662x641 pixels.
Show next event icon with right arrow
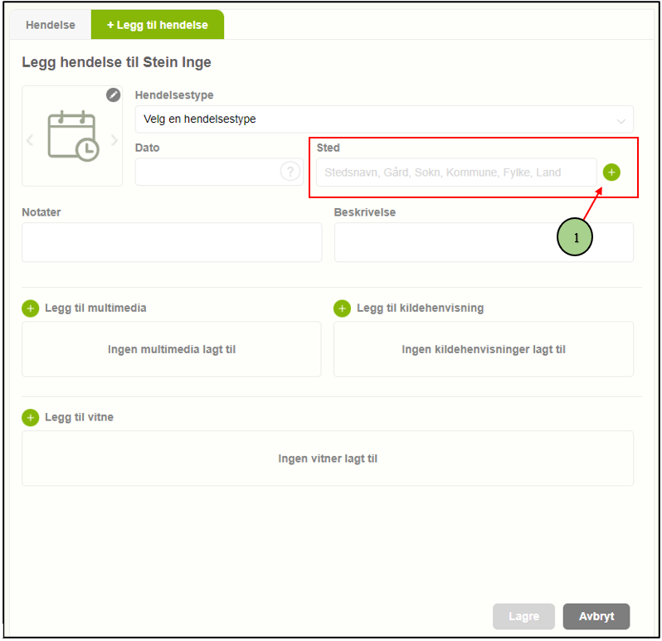114,140
